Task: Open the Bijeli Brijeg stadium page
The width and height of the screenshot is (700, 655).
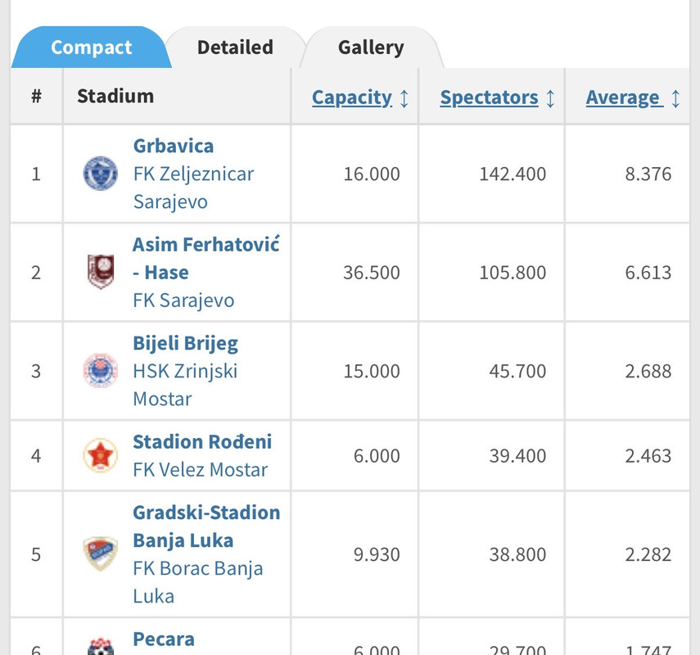Action: point(186,343)
